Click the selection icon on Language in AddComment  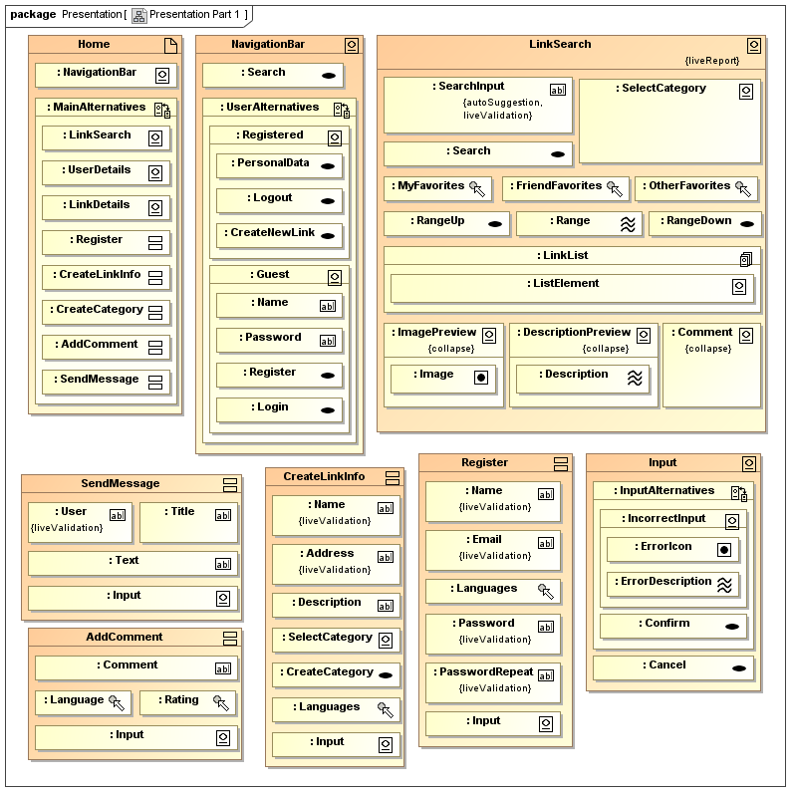point(117,703)
